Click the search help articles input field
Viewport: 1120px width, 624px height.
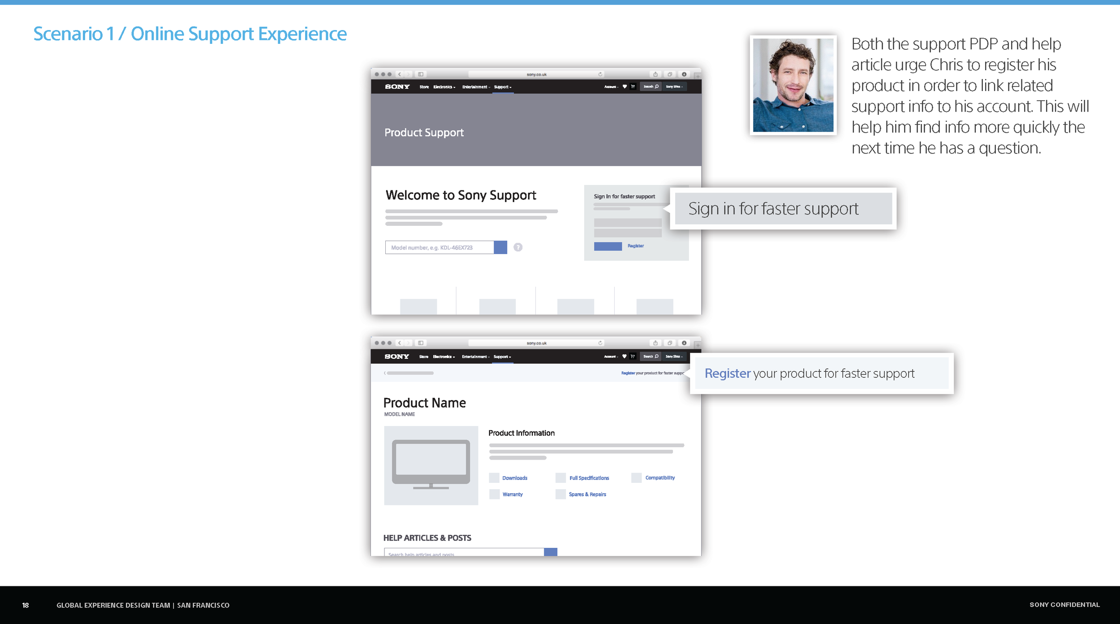tap(464, 552)
